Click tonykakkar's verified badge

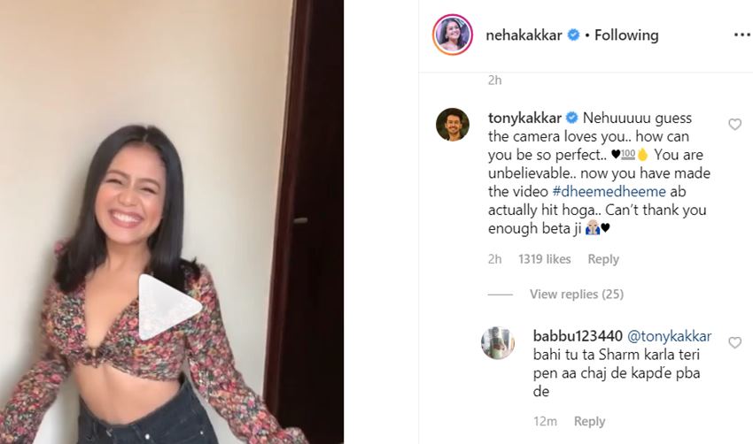[x=572, y=119]
